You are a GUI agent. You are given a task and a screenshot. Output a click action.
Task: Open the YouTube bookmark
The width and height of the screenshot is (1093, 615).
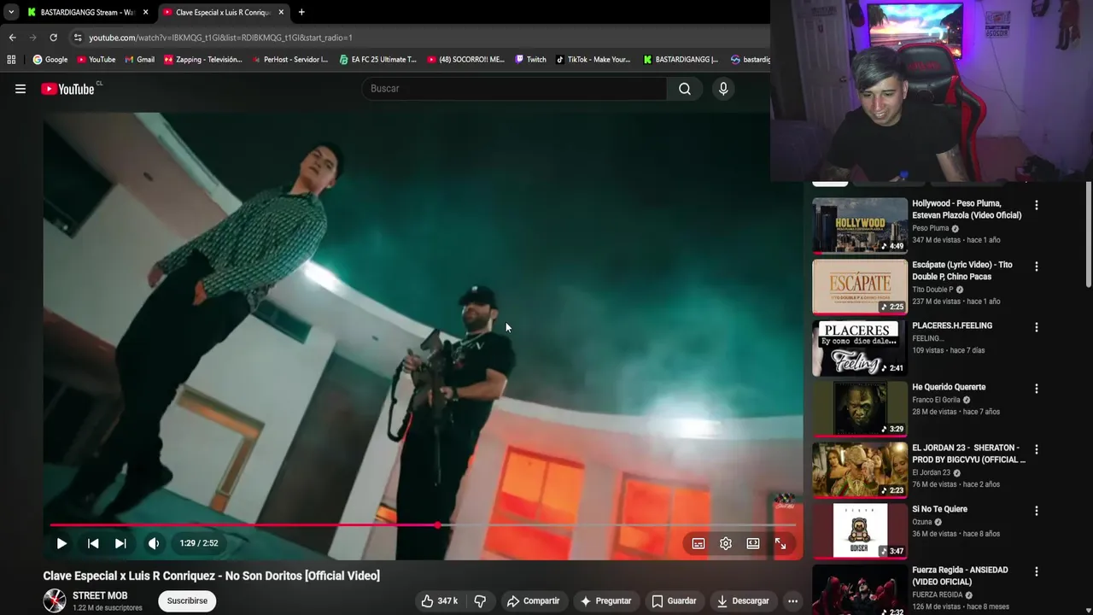96,60
